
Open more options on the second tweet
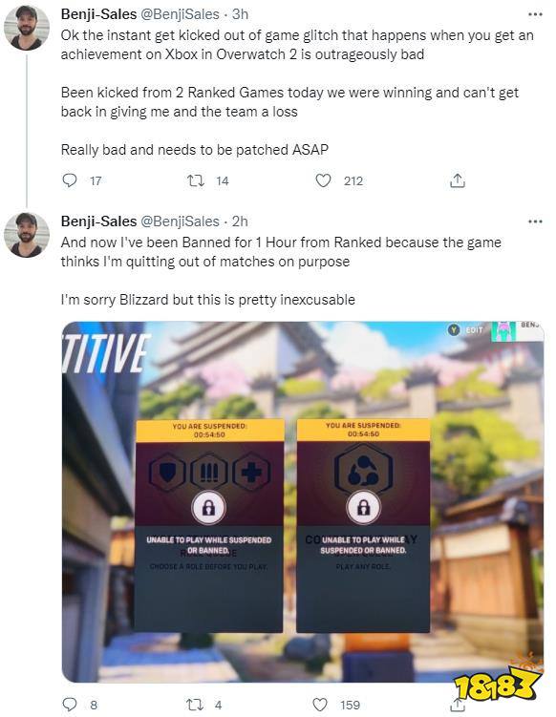[x=535, y=221]
